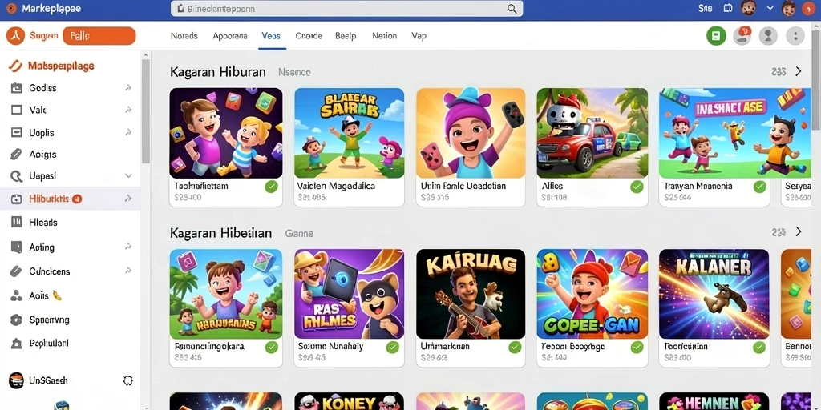This screenshot has height=410, width=821.
Task: Open the three-dot more options menu
Action: click(795, 36)
